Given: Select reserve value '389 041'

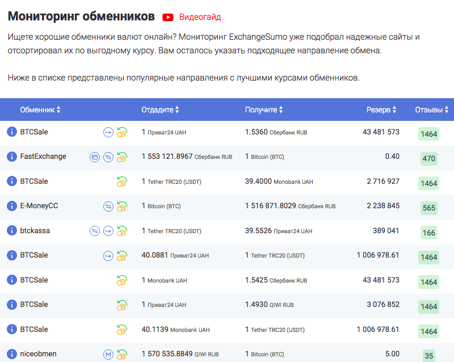Looking at the screenshot, I should (x=386, y=230).
